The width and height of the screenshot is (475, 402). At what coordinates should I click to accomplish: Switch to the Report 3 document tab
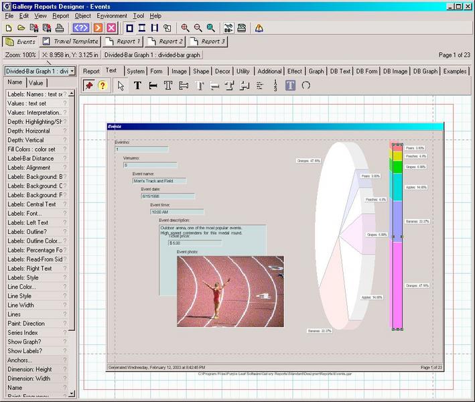(208, 41)
